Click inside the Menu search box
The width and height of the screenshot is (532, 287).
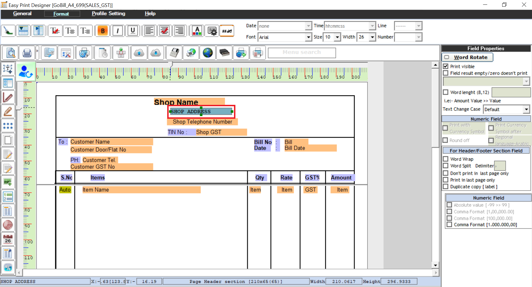click(x=302, y=53)
